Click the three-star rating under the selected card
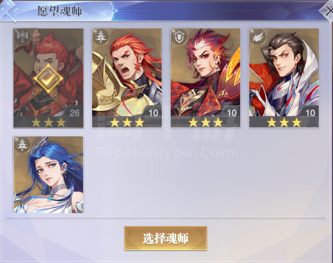The height and width of the screenshot is (263, 333). [48, 122]
